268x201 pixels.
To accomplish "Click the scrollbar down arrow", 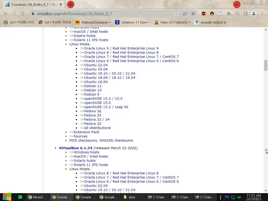I will click(266, 191).
